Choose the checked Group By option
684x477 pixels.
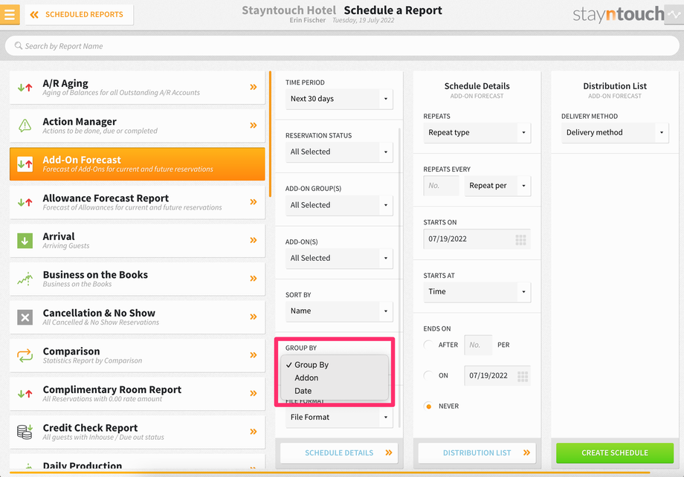(x=335, y=365)
